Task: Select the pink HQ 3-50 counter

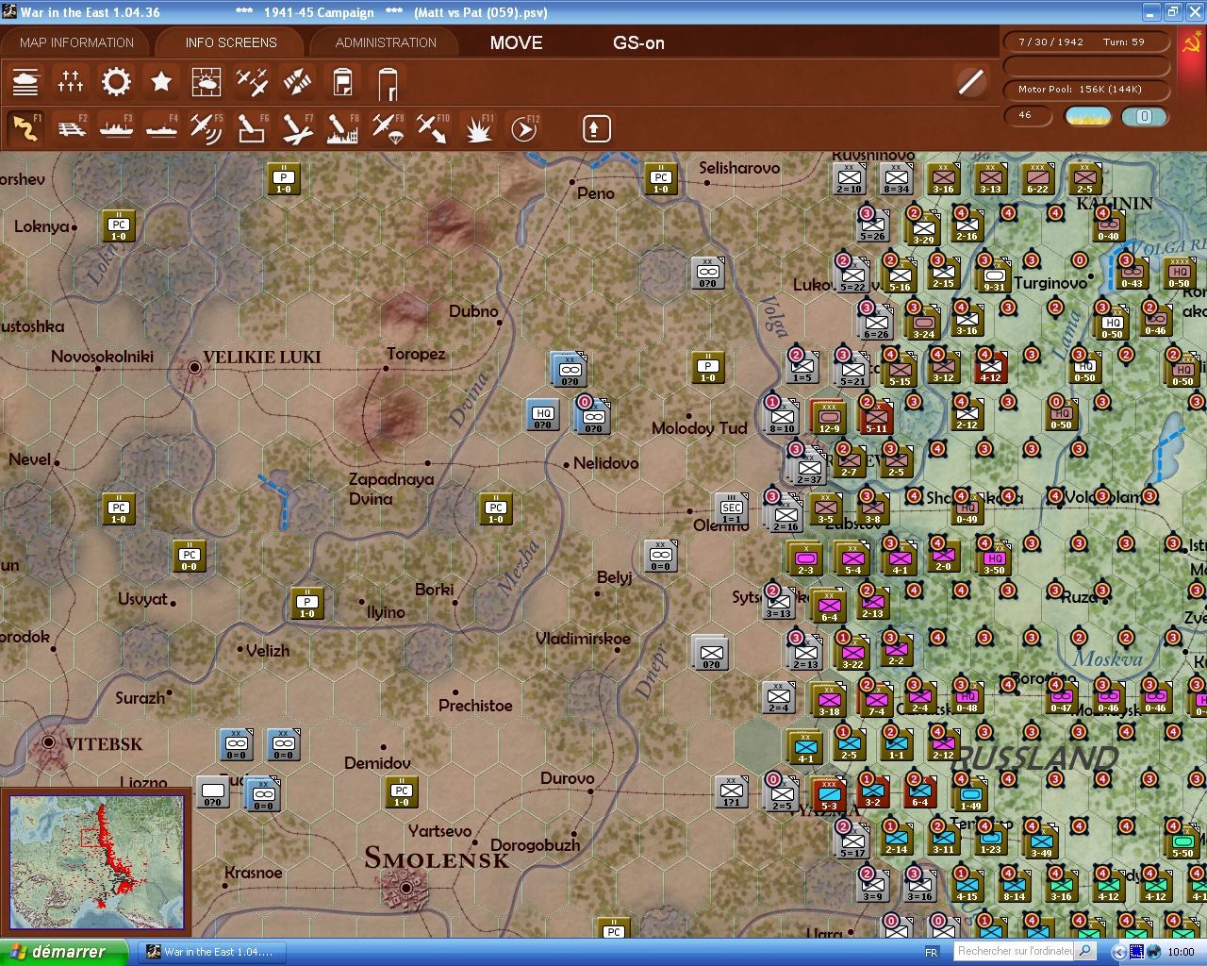Action: pos(994,558)
